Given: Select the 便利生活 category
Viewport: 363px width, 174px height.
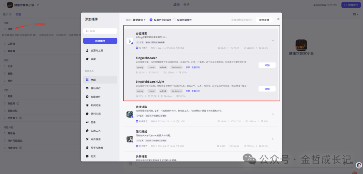Looking at the screenshot, I should (100, 114).
